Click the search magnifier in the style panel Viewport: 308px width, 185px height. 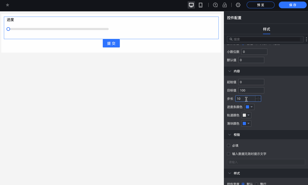(231, 39)
